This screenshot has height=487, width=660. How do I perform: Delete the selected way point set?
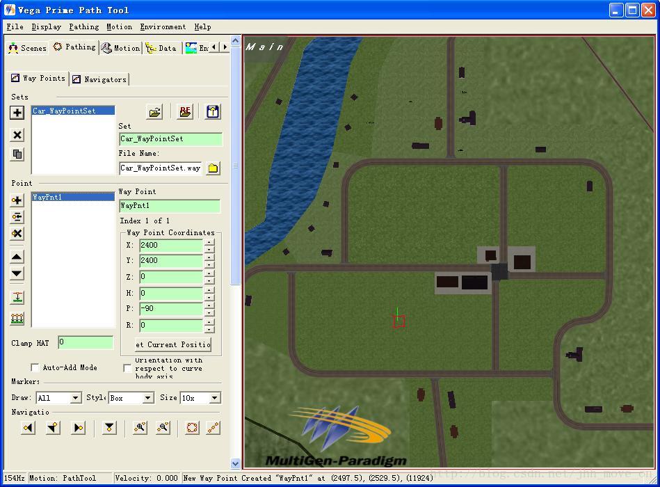17,135
